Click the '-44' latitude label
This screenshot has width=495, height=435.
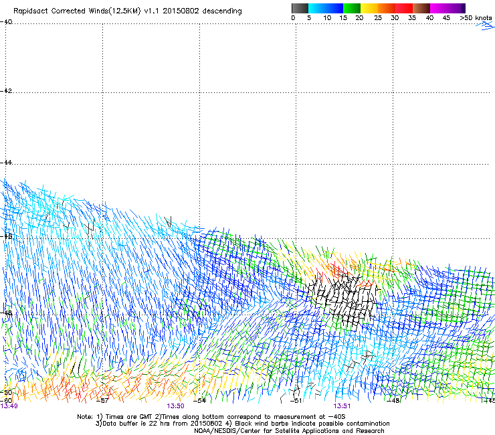6,163
